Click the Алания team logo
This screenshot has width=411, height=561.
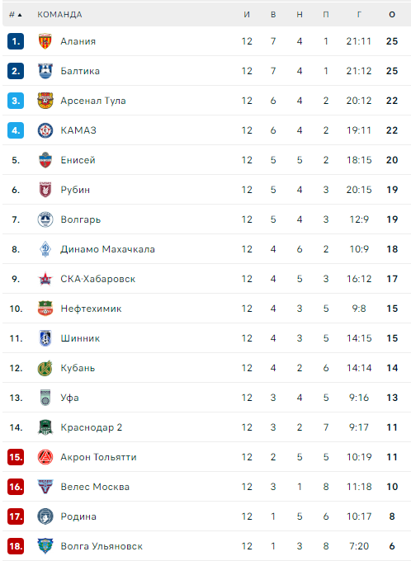pyautogui.click(x=45, y=41)
